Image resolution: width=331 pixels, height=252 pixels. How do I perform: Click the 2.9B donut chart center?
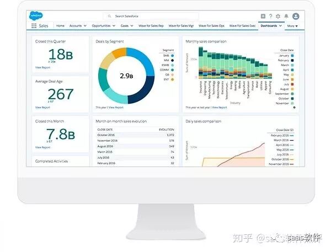(x=126, y=76)
